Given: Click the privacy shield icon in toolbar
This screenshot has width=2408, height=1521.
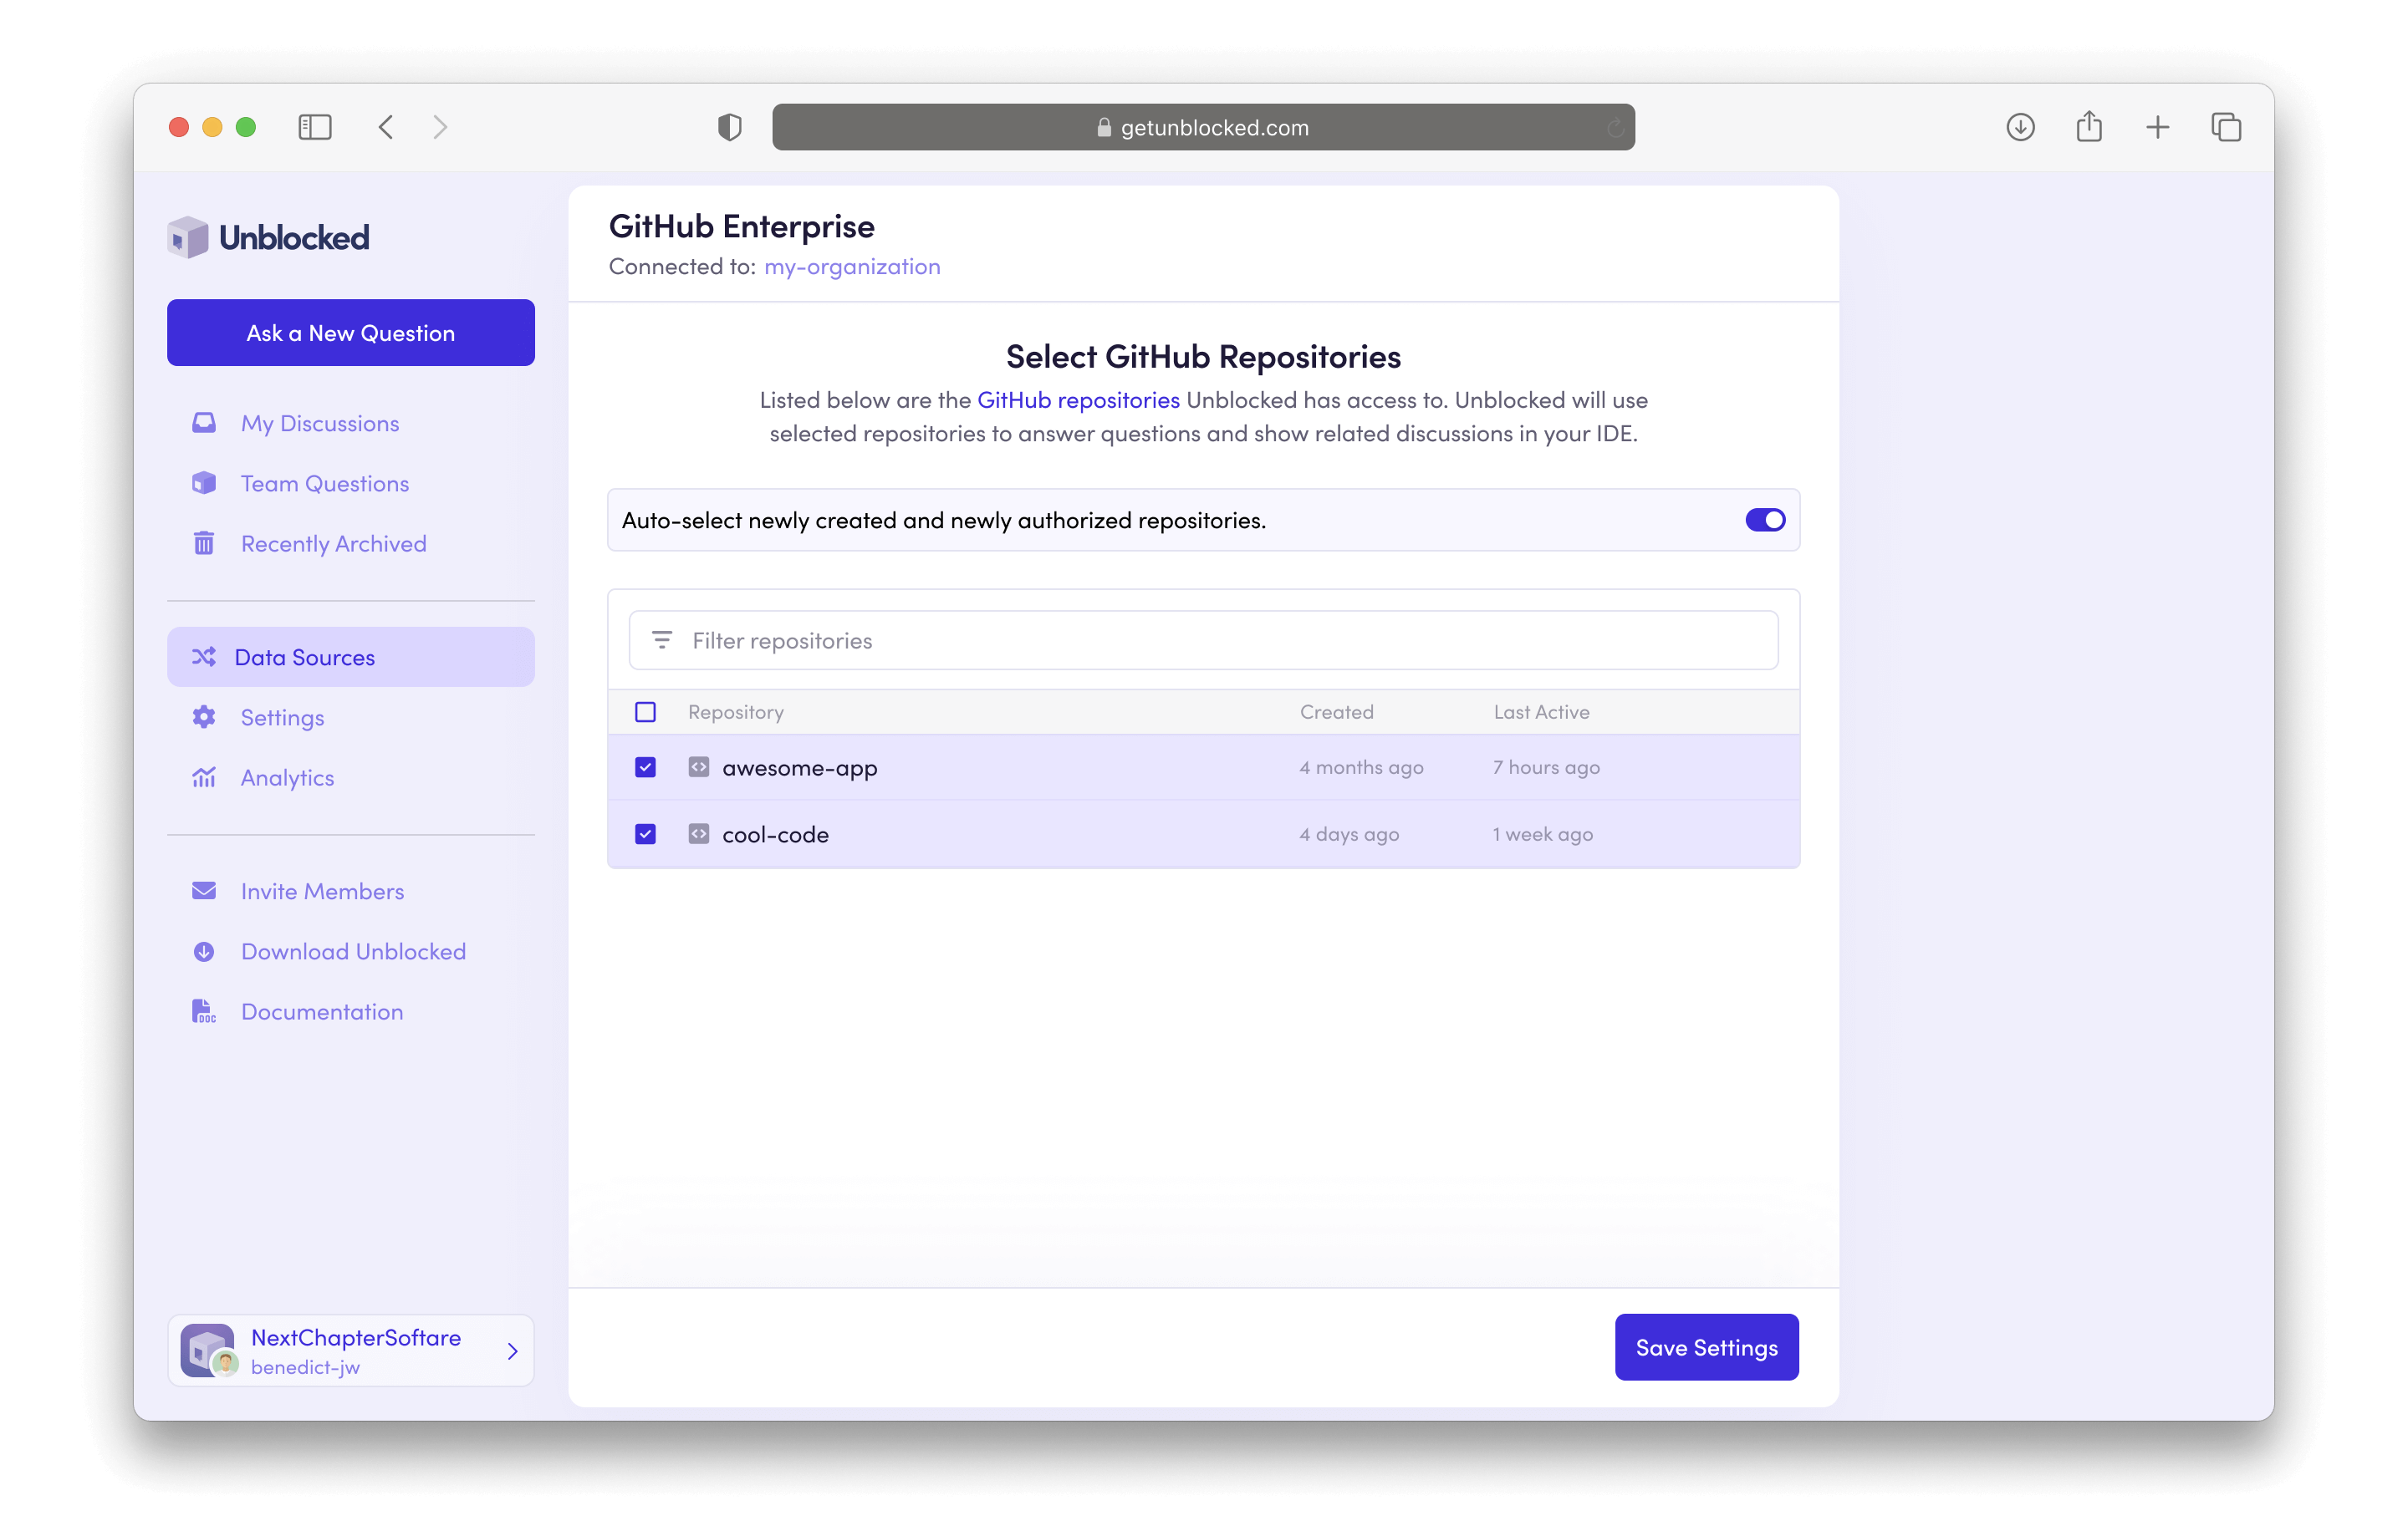Looking at the screenshot, I should (x=730, y=127).
